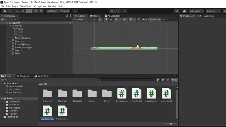The image size is (226, 127).
Task: Click the Hierarchy search field
Action: tap(43, 19)
